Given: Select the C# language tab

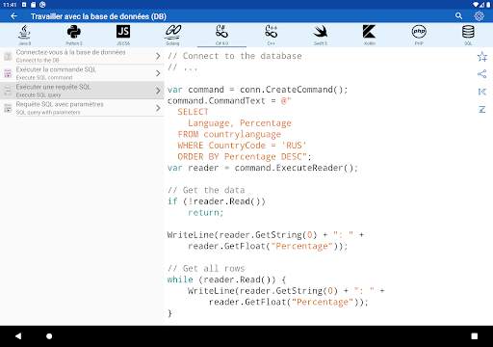Looking at the screenshot, I should [x=221, y=35].
